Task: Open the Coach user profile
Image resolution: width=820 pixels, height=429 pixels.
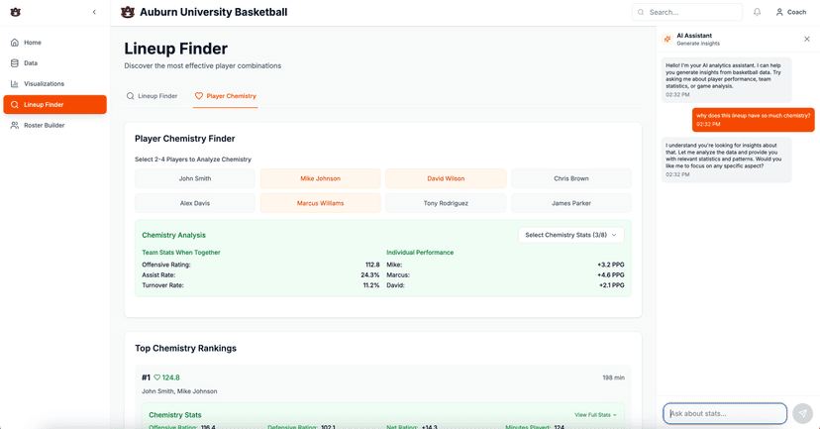Action: (790, 12)
